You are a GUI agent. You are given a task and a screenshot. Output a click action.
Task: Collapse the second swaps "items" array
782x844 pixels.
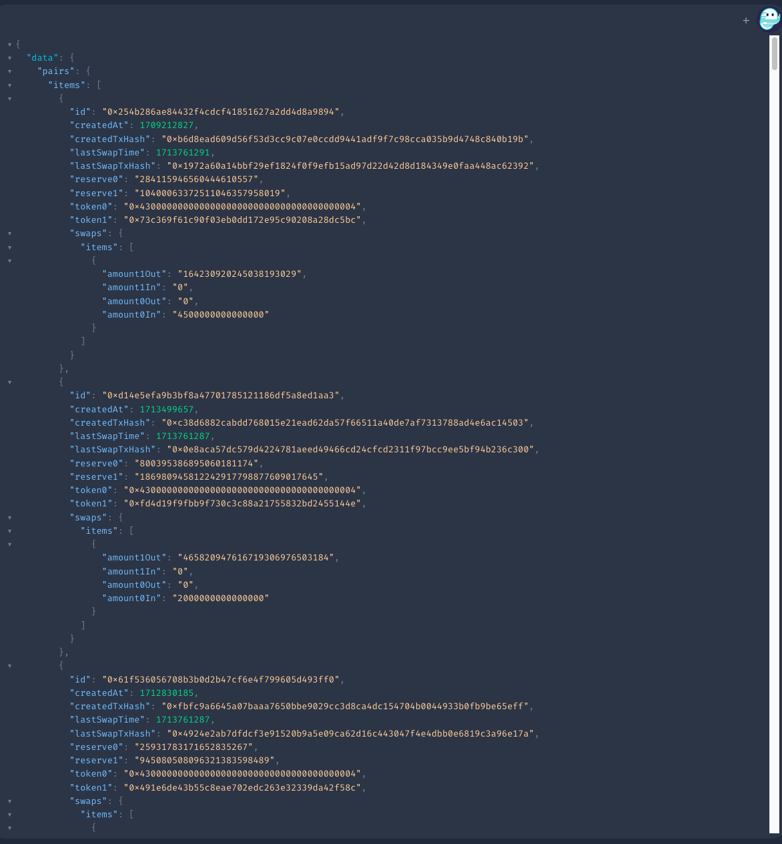point(9,530)
